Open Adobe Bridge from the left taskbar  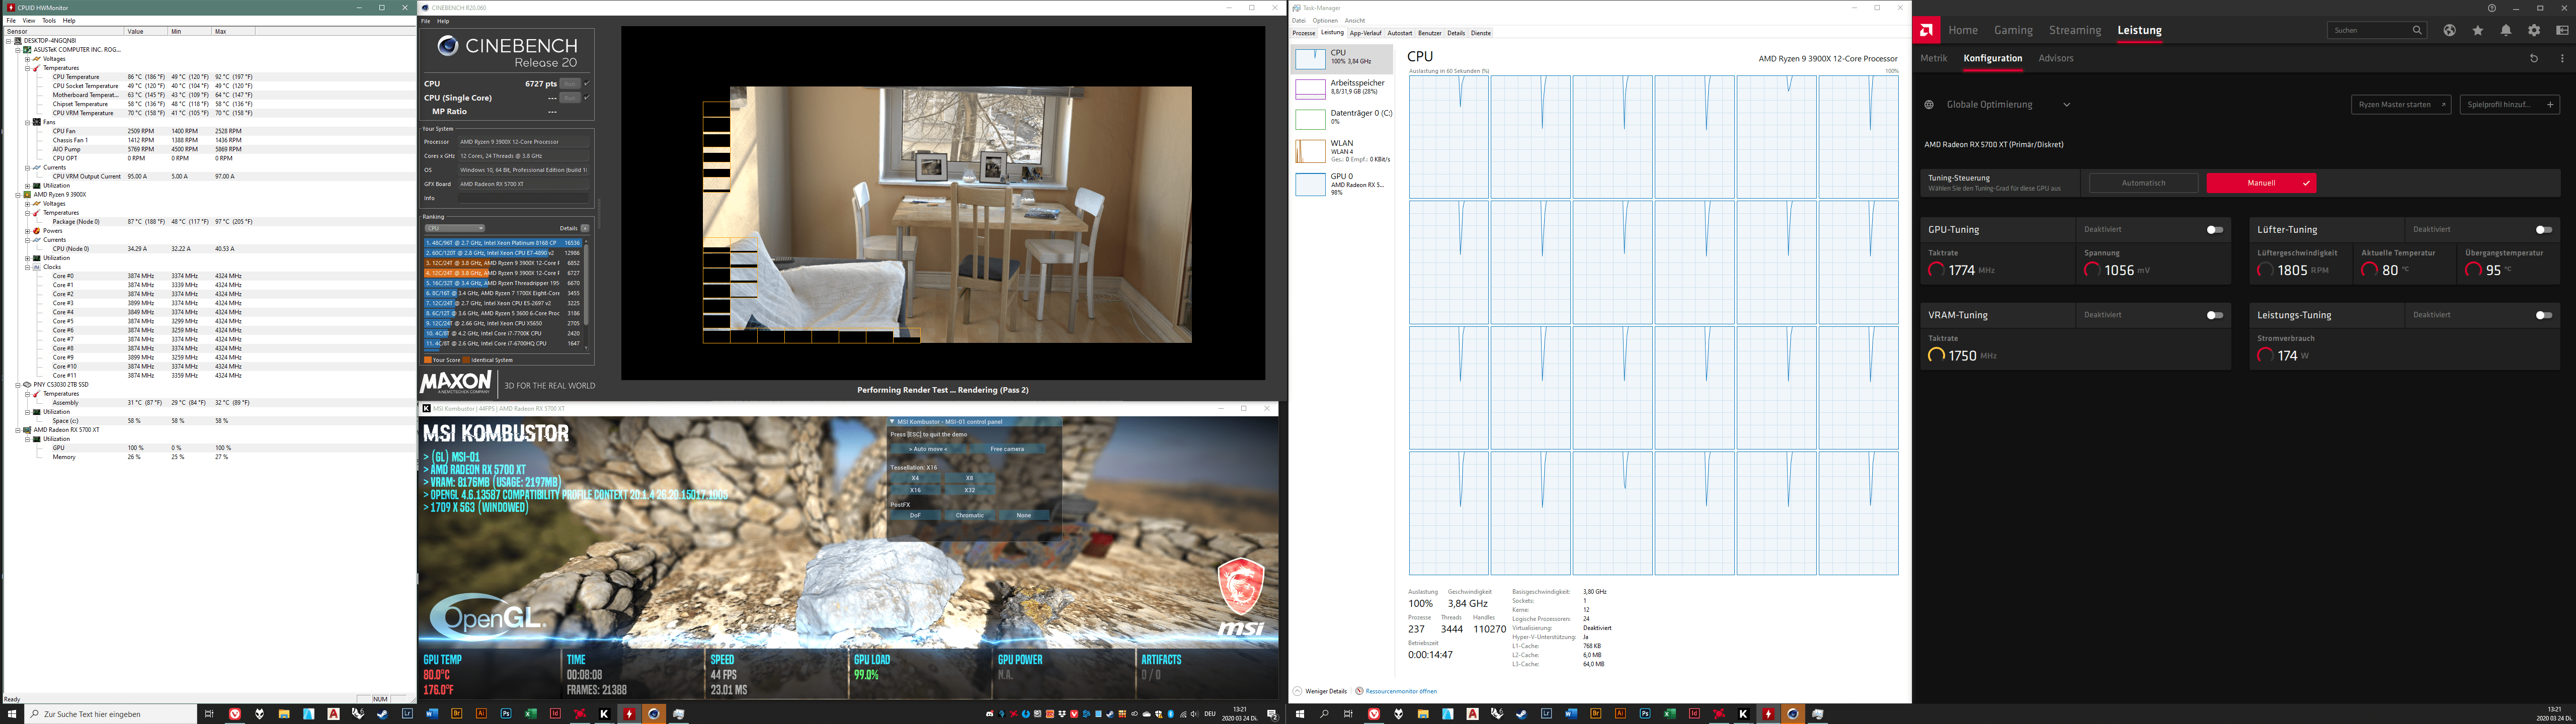click(457, 714)
